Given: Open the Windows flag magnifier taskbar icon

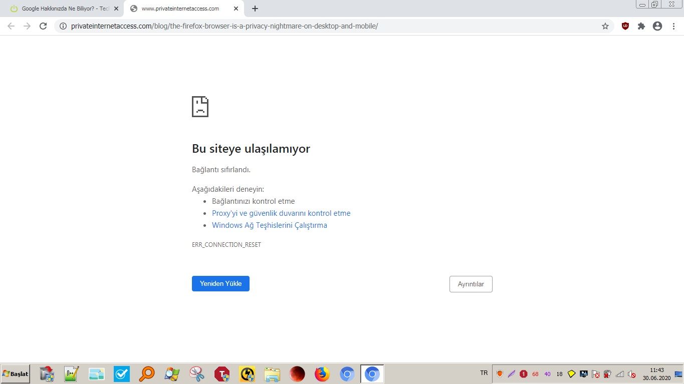Looking at the screenshot, I should (x=172, y=374).
